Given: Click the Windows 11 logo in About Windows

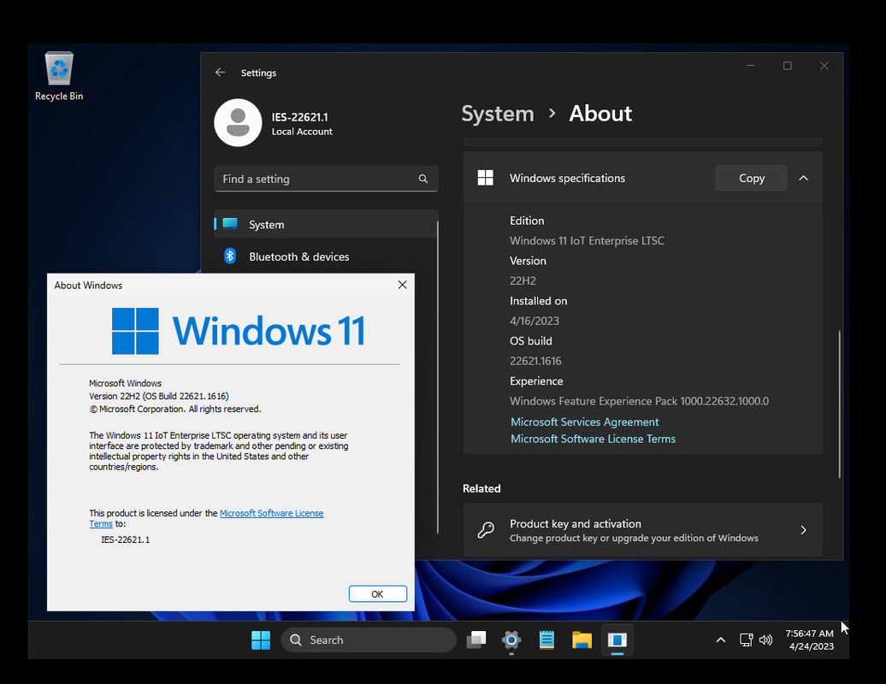Looking at the screenshot, I should 238,331.
